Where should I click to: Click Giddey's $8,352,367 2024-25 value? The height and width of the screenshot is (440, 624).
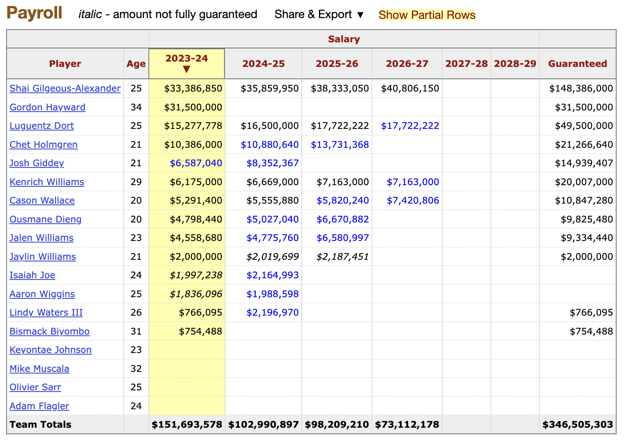273,163
